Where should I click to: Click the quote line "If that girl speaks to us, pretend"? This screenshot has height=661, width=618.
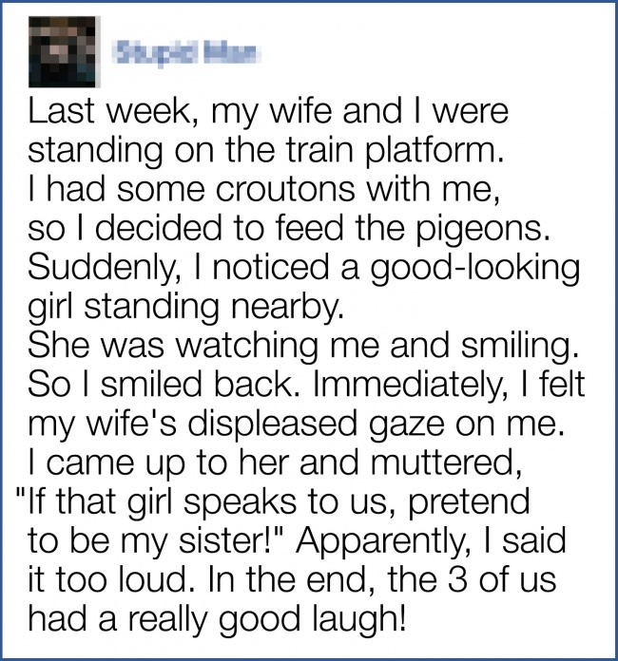[271, 498]
